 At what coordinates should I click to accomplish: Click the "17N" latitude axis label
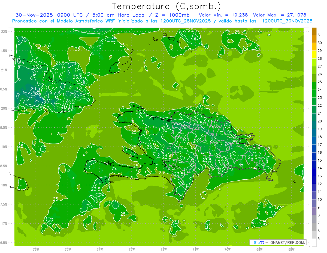[x=5, y=224]
